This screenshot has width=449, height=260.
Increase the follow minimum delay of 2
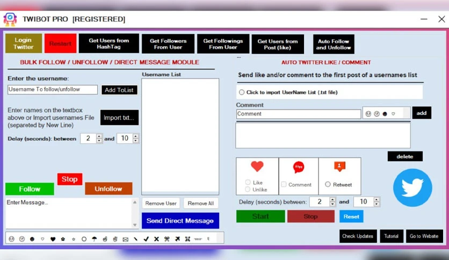pos(99,136)
